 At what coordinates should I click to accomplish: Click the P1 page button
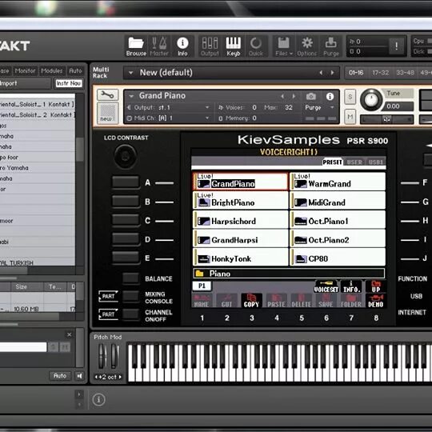202,286
